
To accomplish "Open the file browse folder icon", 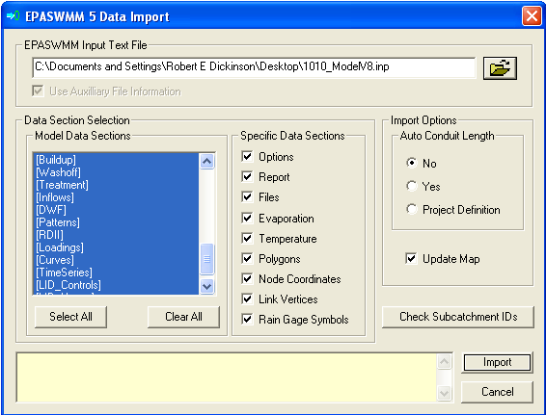I will click(500, 68).
